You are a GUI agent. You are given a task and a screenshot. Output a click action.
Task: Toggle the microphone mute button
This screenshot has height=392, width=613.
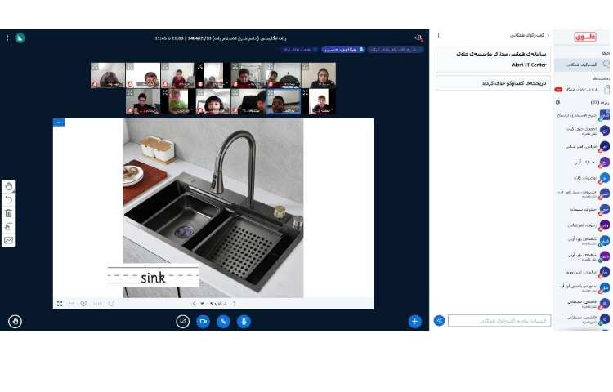pos(244,322)
